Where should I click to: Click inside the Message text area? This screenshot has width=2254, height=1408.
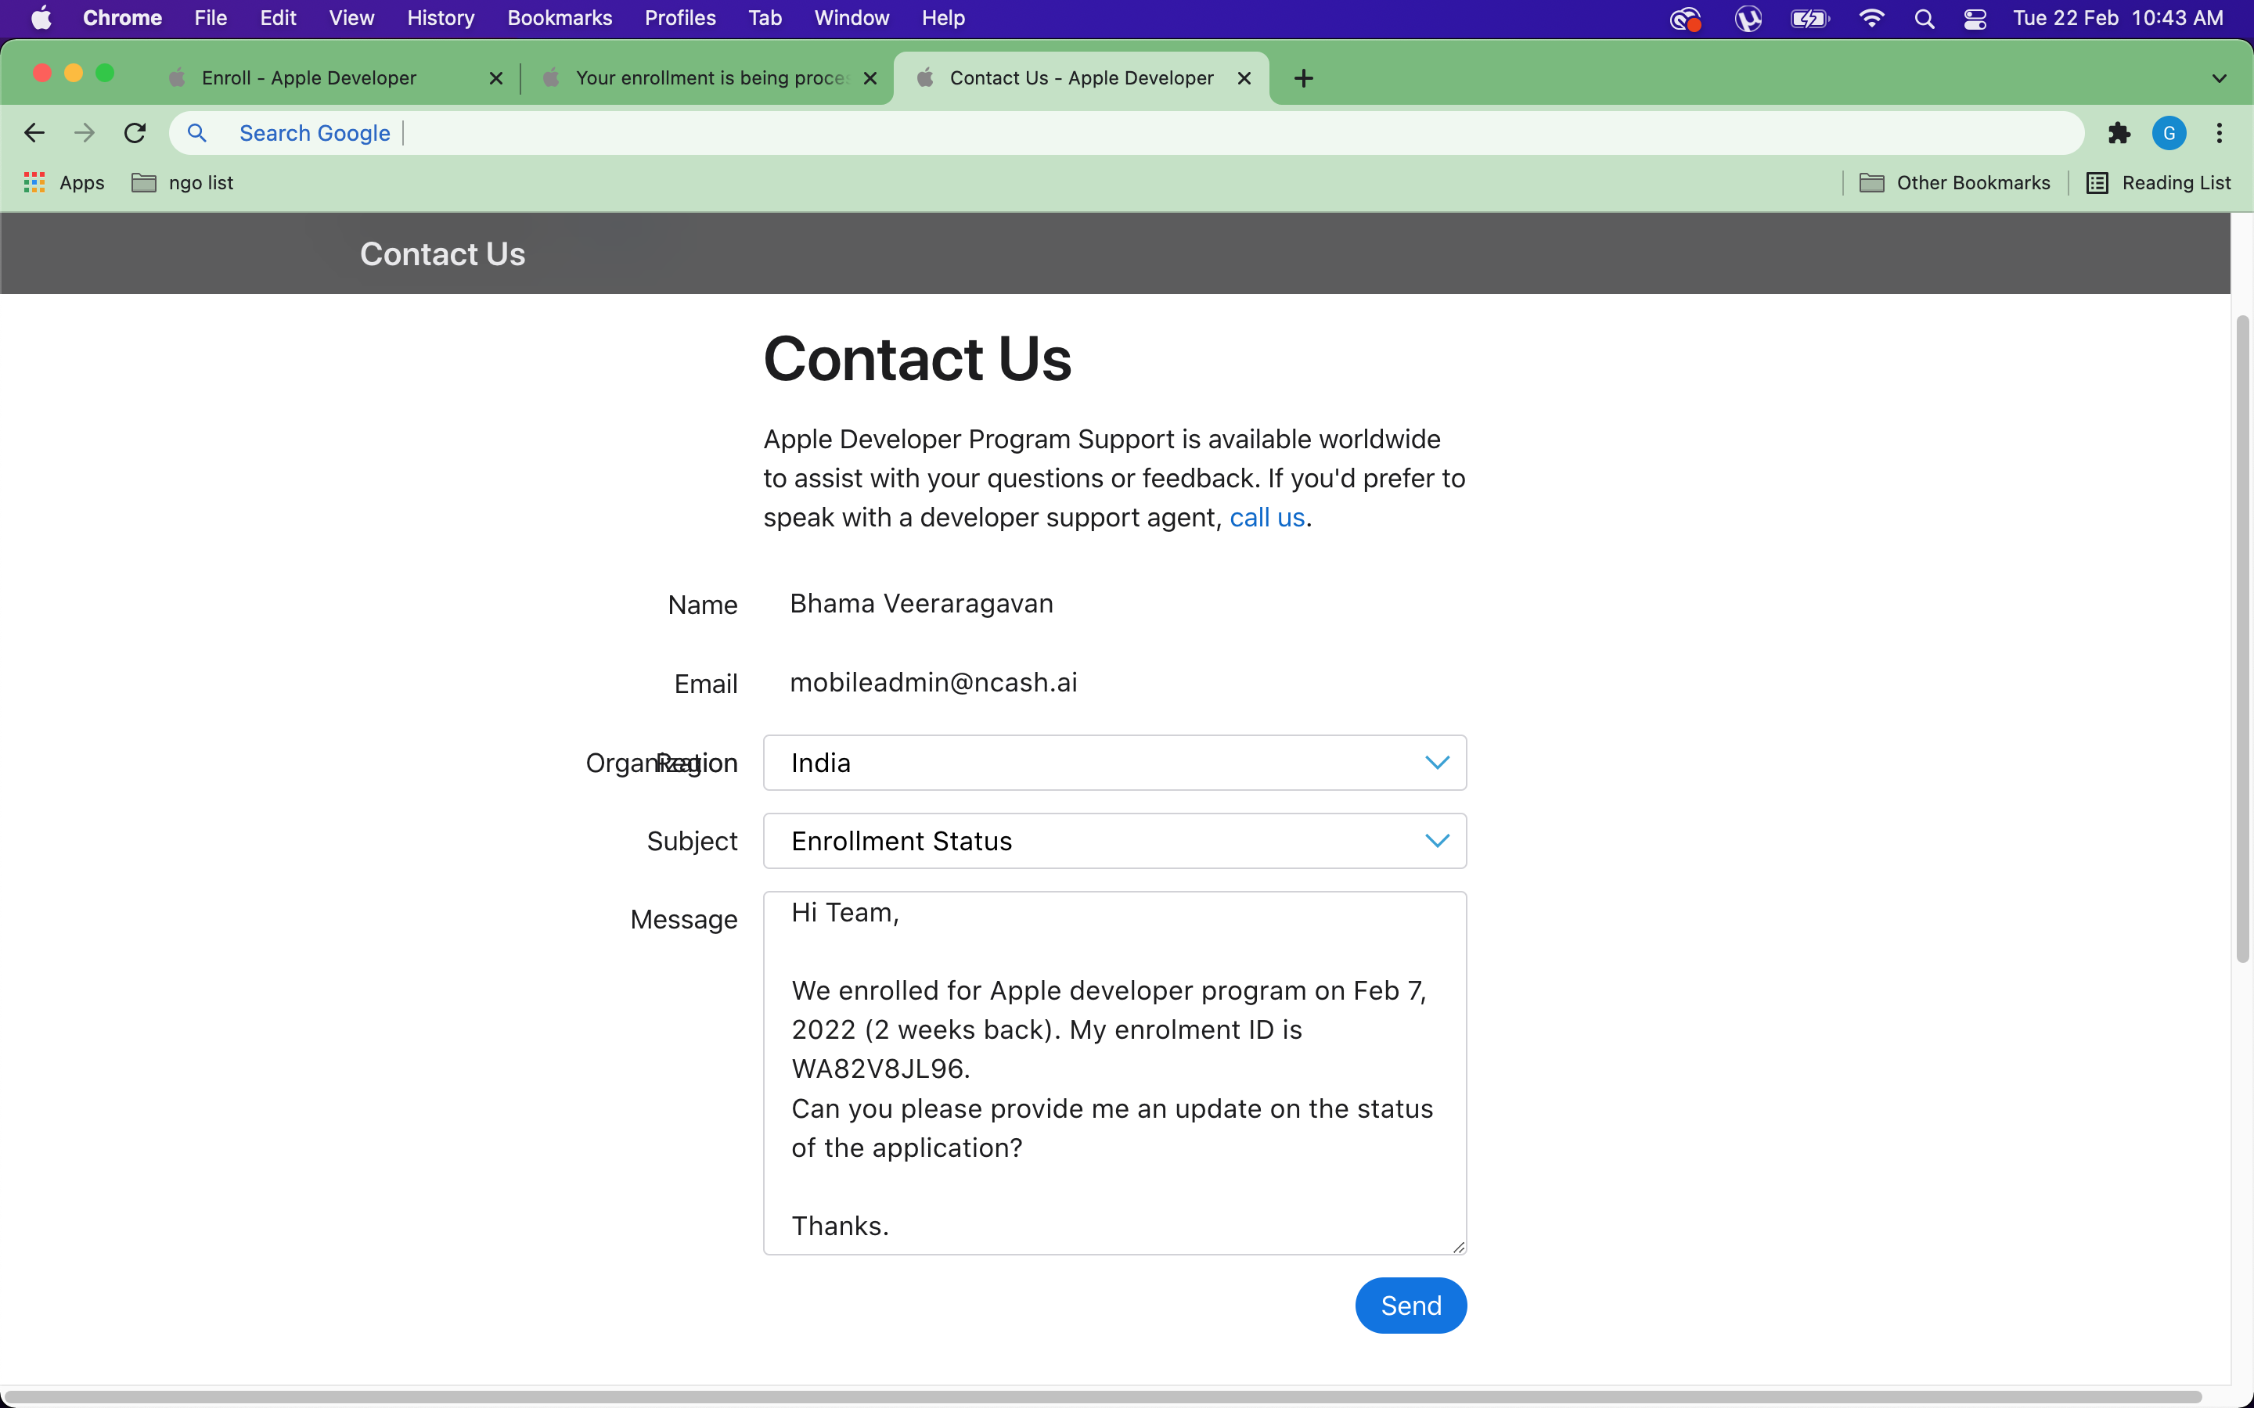[1115, 1072]
